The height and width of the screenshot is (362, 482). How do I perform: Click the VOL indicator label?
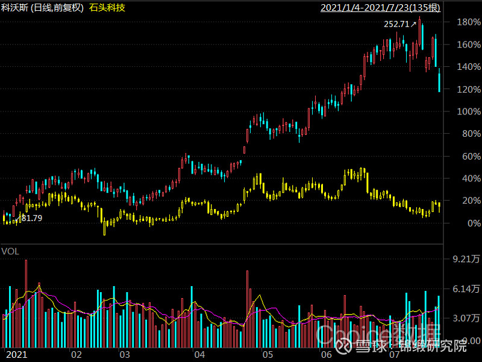click(10, 251)
